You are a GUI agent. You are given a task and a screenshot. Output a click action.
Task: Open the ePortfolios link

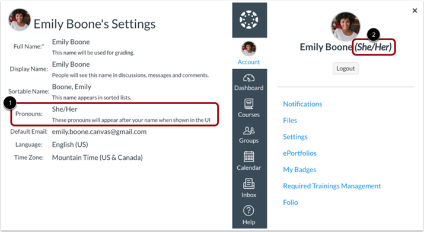[299, 153]
